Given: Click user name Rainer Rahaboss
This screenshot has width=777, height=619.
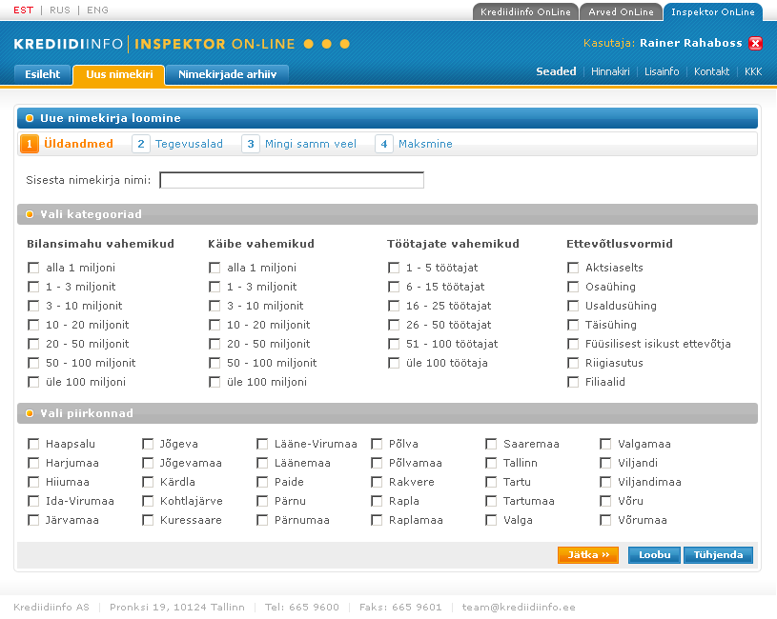Looking at the screenshot, I should coord(691,43).
